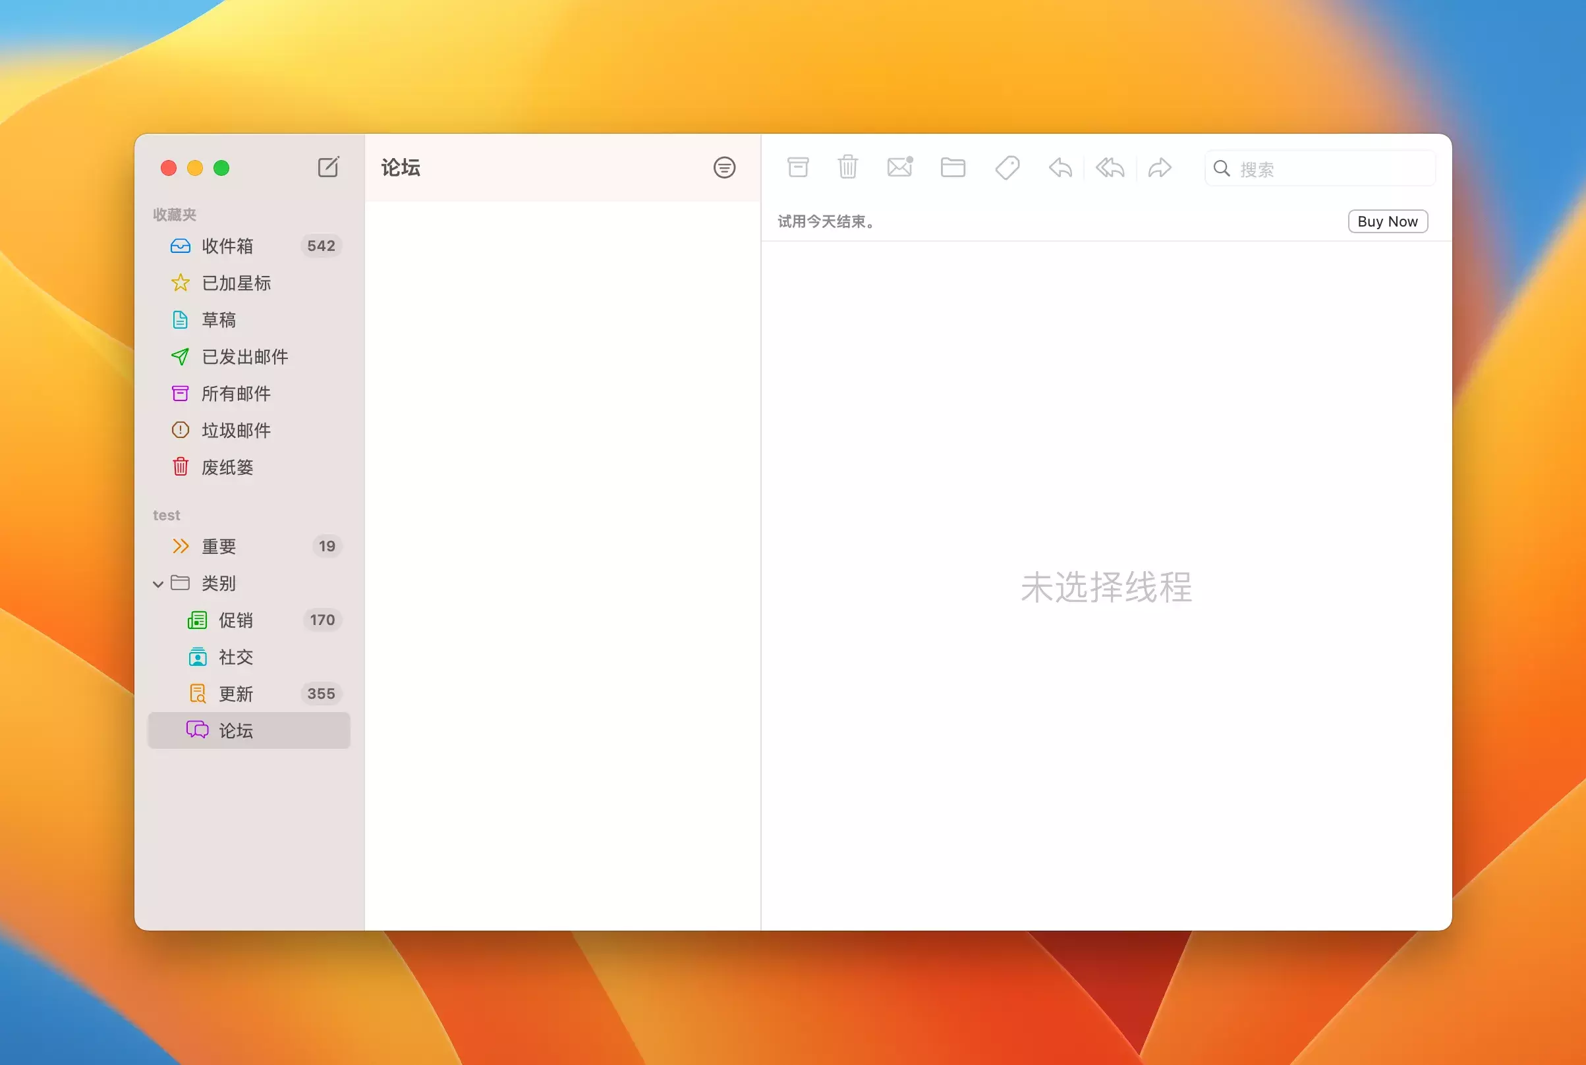Open 垃圾邮件 spam folder
1586x1065 pixels.
coord(236,430)
